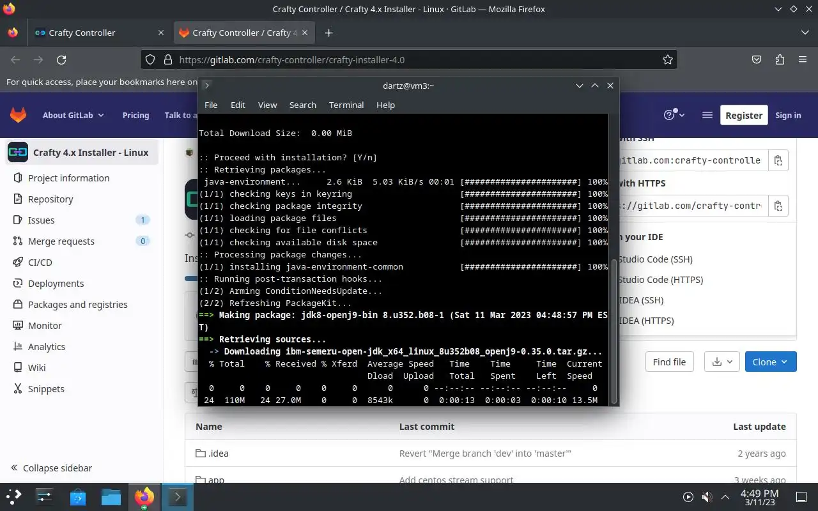Copy the SSH clone URL

click(778, 160)
